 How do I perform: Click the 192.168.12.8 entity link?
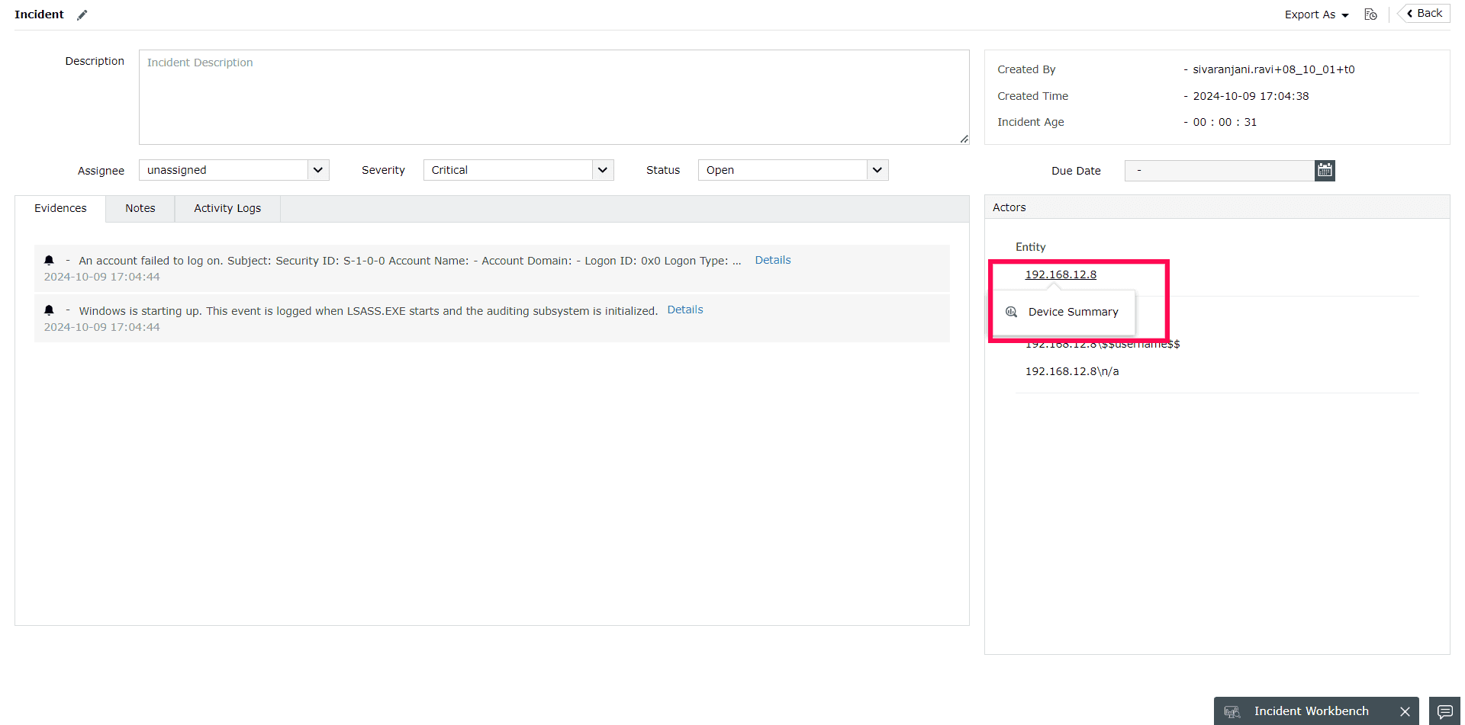click(1061, 274)
